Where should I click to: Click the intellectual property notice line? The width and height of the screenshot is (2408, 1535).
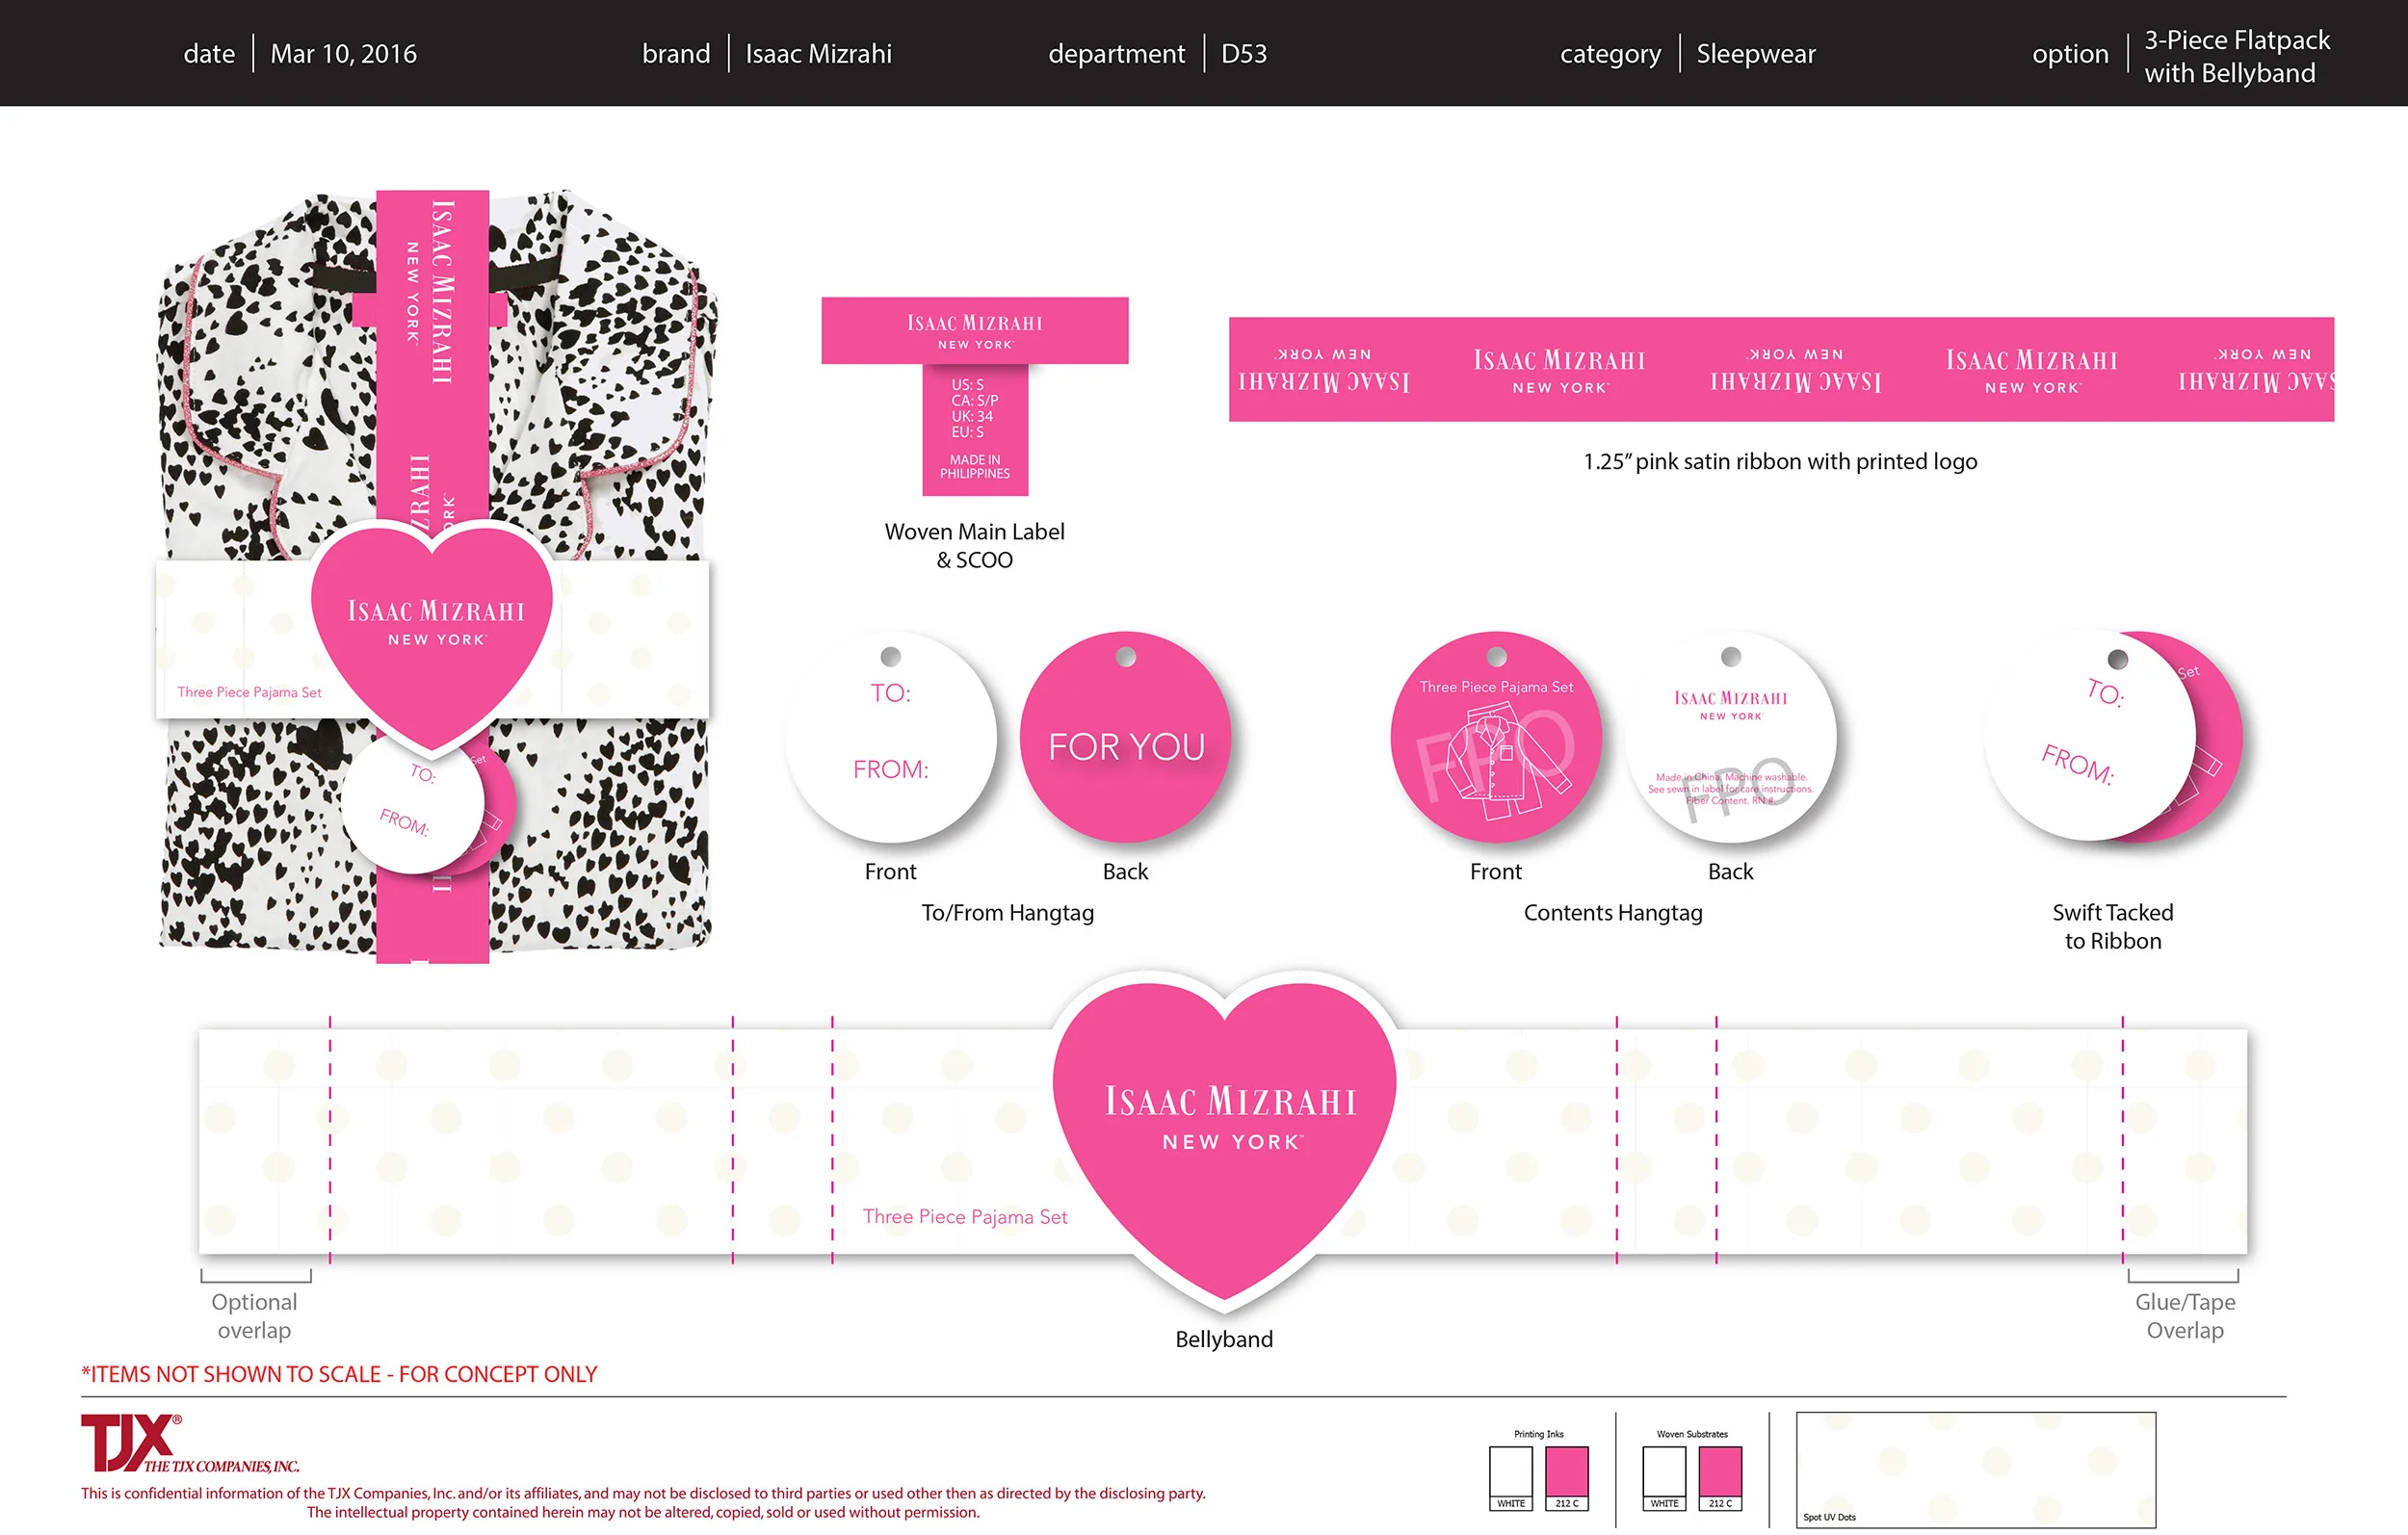tap(643, 1512)
